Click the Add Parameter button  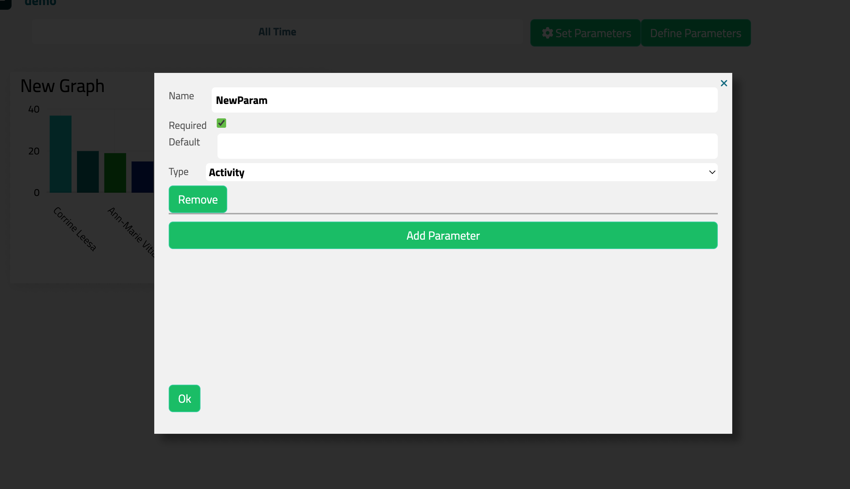(443, 235)
